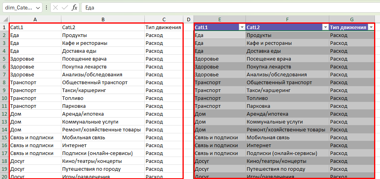This screenshot has width=380, height=179.
Task: Select column B header
Action: pos(103,20)
